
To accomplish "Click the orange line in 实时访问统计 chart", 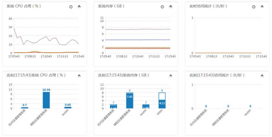I will 227,53.
